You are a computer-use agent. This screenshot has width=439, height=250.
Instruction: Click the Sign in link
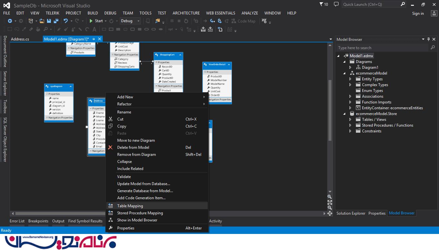418,13
